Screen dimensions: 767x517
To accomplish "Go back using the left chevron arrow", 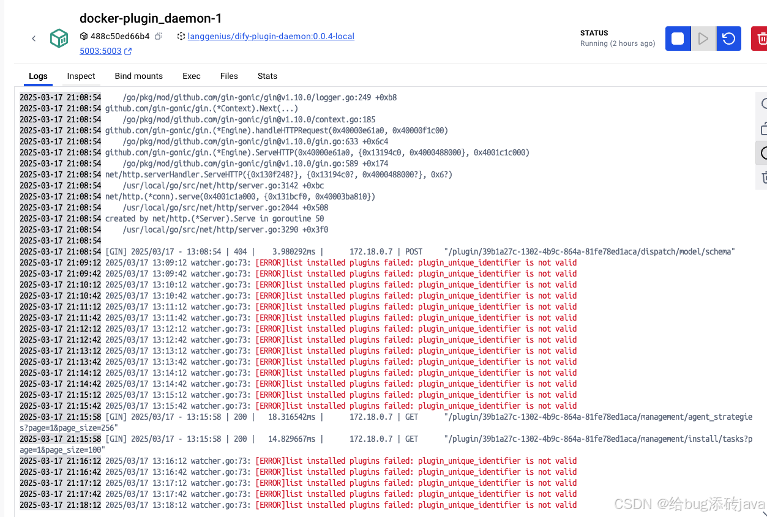I will [x=34, y=39].
